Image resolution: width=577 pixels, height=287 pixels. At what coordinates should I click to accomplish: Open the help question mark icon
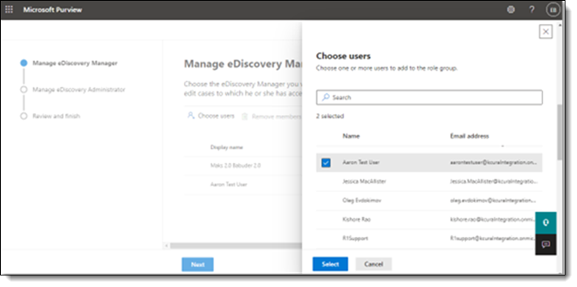click(x=532, y=10)
